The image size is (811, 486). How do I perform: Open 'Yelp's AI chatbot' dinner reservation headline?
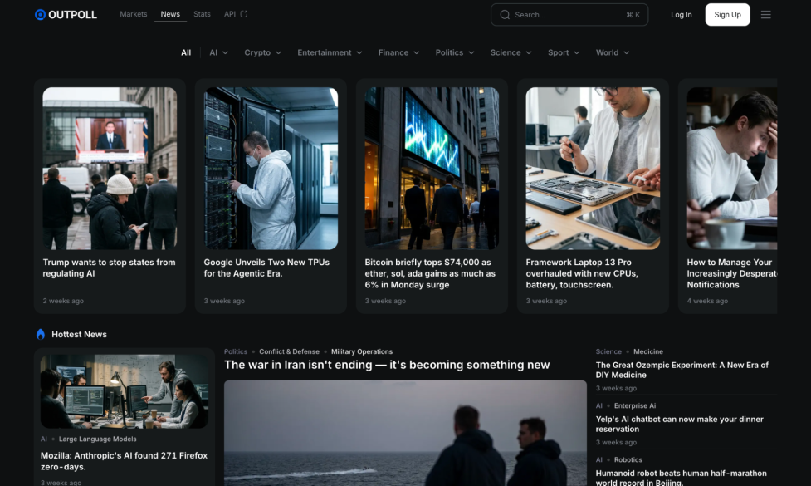[679, 424]
